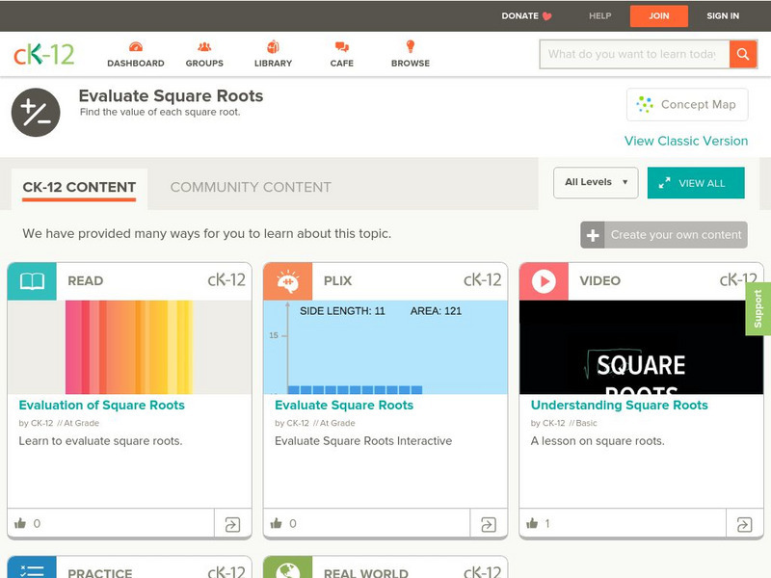This screenshot has width=771, height=578.
Task: Click the REAL WORLD card header text
Action: coord(366,573)
